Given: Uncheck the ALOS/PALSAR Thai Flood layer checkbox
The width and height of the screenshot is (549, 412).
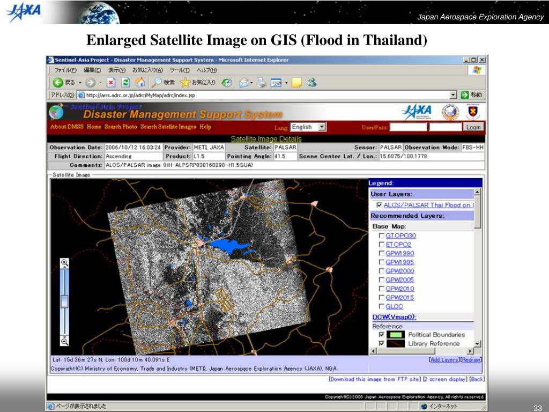Looking at the screenshot, I should [379, 205].
